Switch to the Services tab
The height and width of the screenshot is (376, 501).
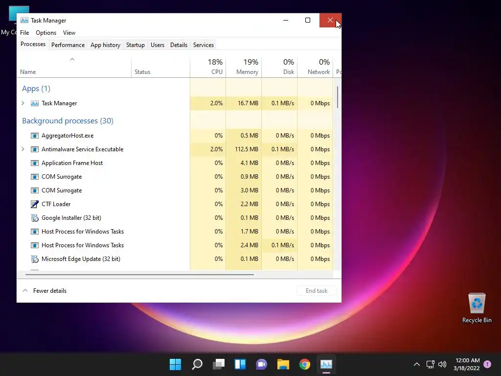tap(204, 45)
